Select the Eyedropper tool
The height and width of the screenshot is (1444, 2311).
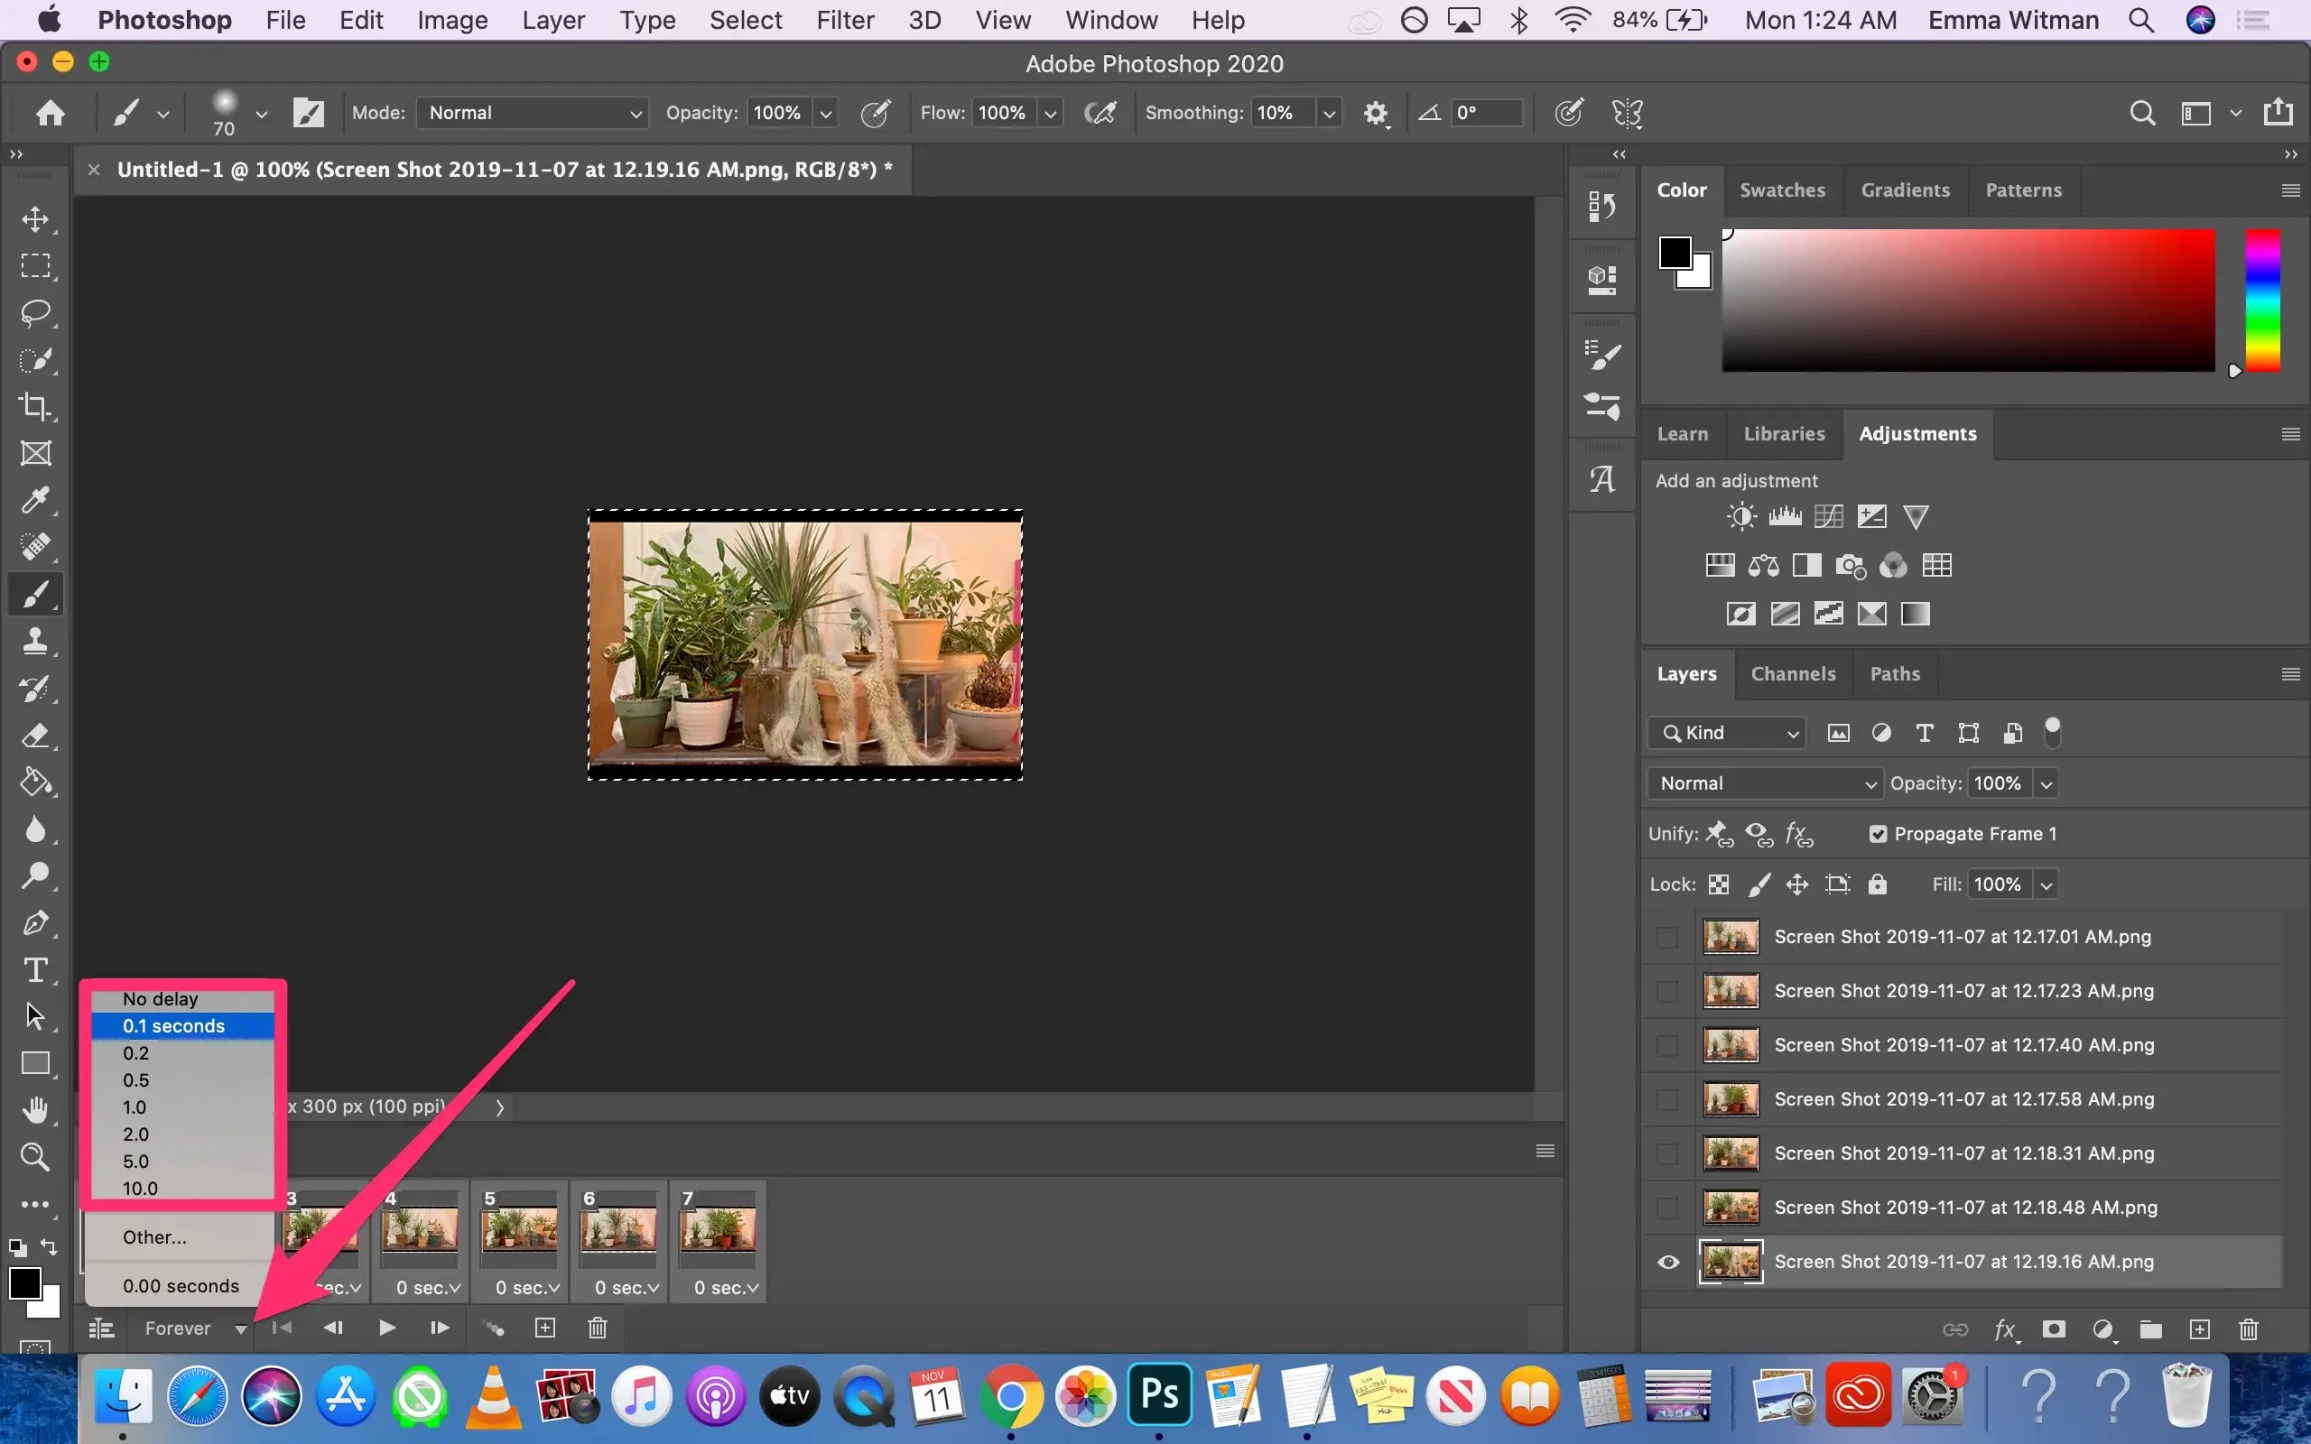pos(35,500)
